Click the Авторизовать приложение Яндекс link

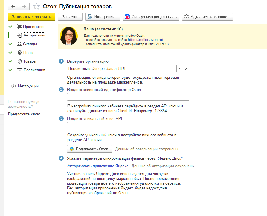98,166
